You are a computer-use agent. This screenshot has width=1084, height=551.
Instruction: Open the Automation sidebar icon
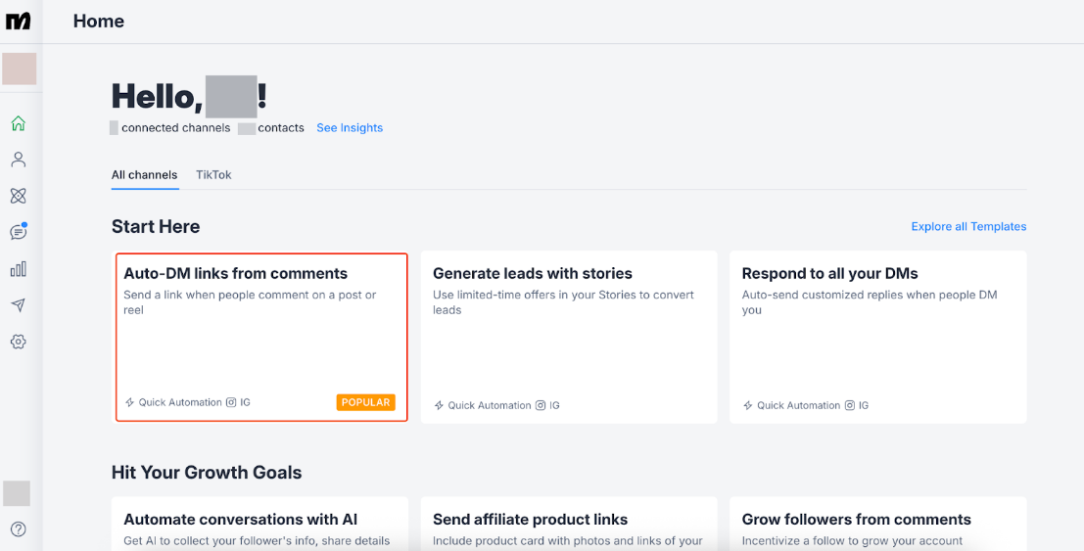18,196
